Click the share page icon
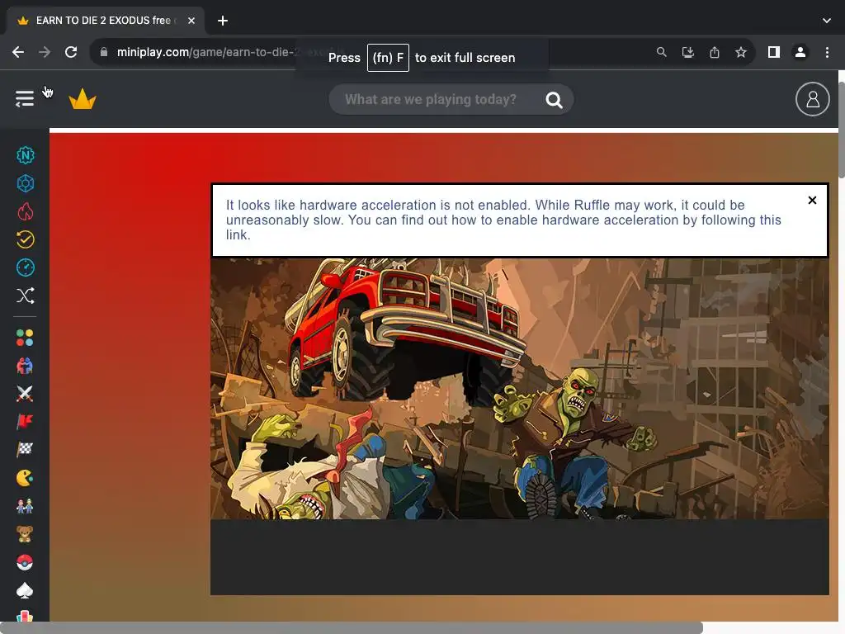The width and height of the screenshot is (845, 634). [x=715, y=52]
